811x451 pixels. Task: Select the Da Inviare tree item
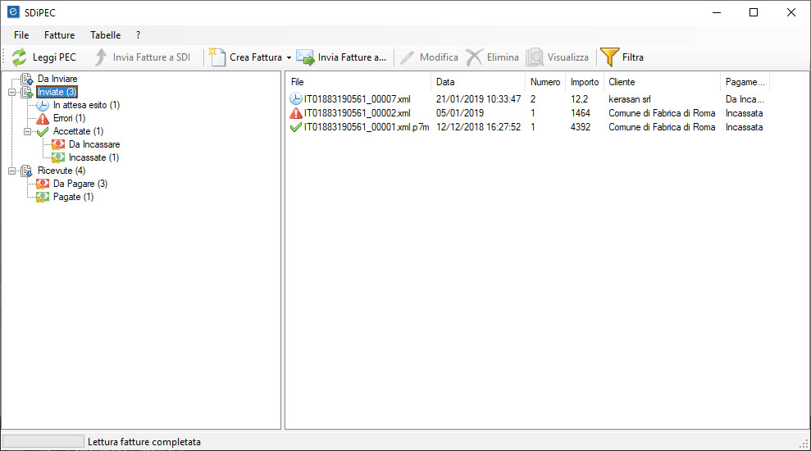(57, 80)
